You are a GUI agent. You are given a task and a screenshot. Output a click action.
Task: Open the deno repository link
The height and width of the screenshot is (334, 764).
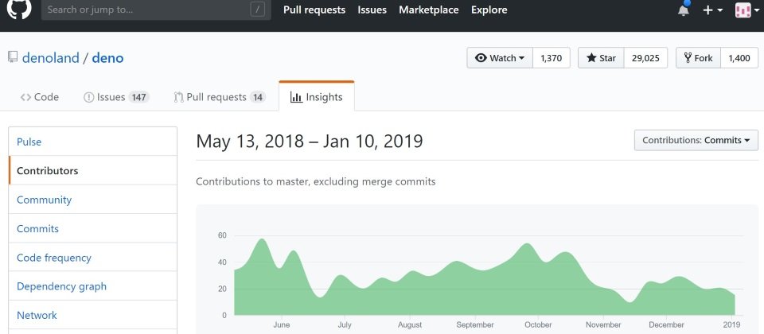107,58
